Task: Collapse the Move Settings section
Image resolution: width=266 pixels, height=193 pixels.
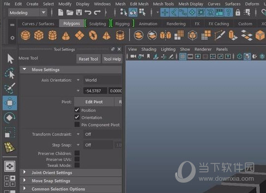Action: click(x=25, y=69)
